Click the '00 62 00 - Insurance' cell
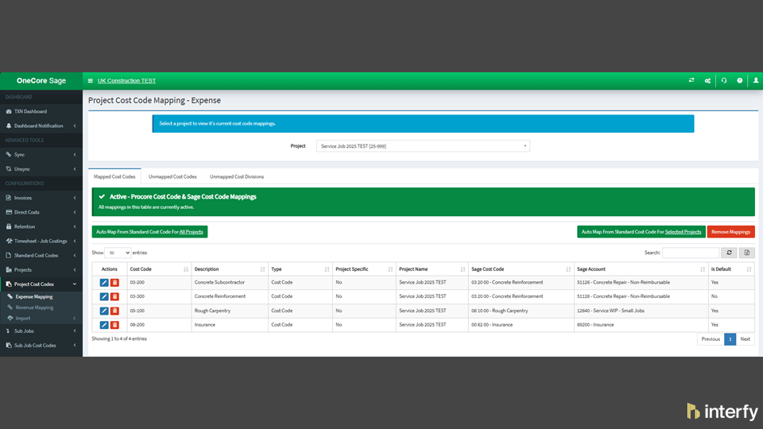Screen dimensions: 763x429 pyautogui.click(x=521, y=325)
